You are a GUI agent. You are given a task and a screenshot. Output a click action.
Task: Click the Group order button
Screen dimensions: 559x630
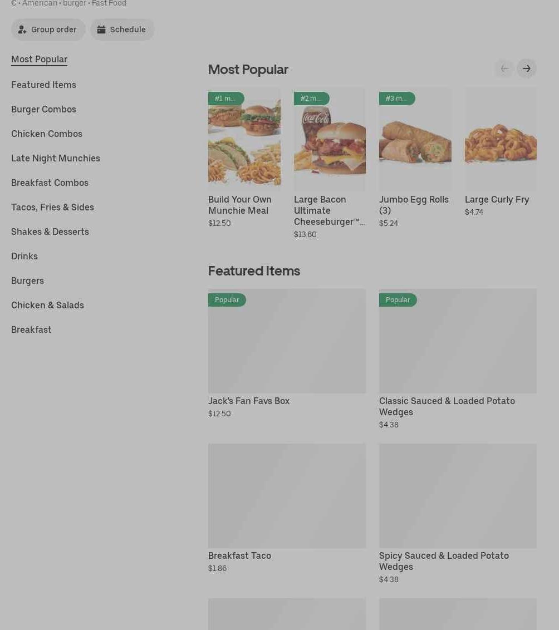click(x=48, y=29)
